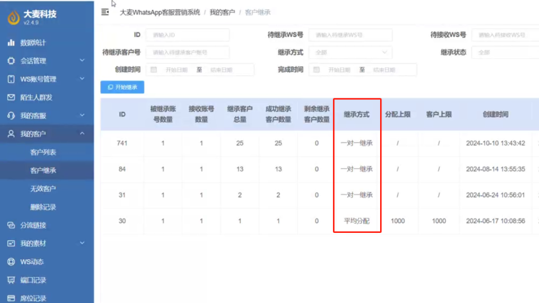Click 继承方式 column header
This screenshot has height=303, width=539.
click(x=357, y=114)
